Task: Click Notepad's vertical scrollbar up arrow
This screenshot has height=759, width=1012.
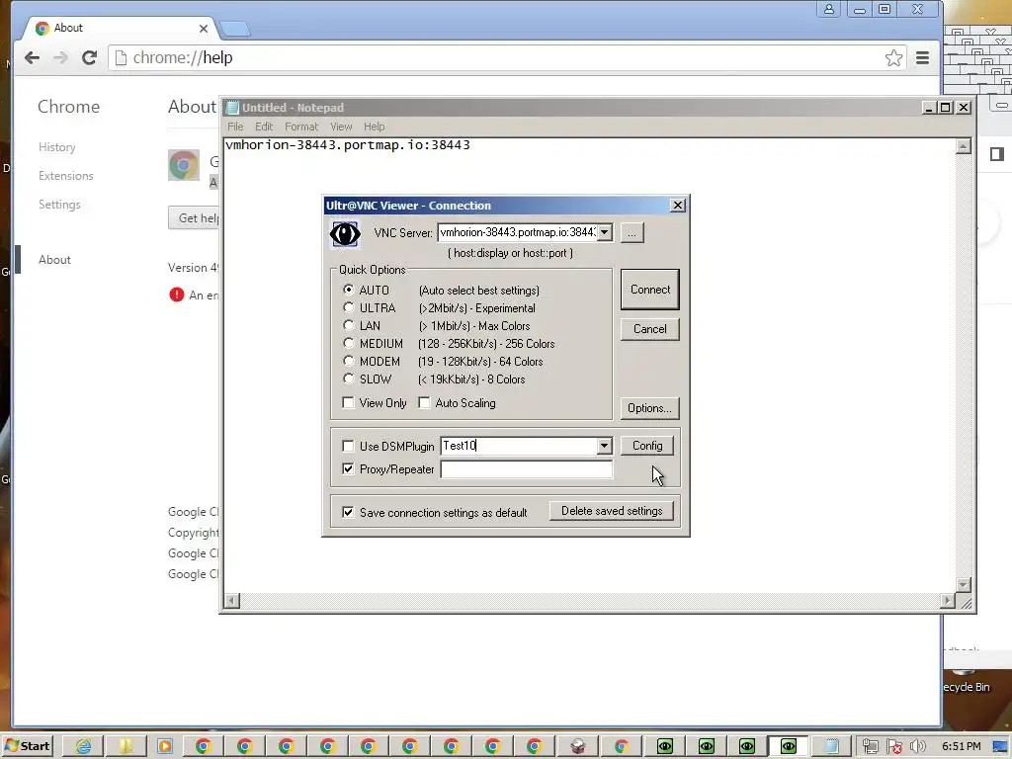Action: coord(963,146)
